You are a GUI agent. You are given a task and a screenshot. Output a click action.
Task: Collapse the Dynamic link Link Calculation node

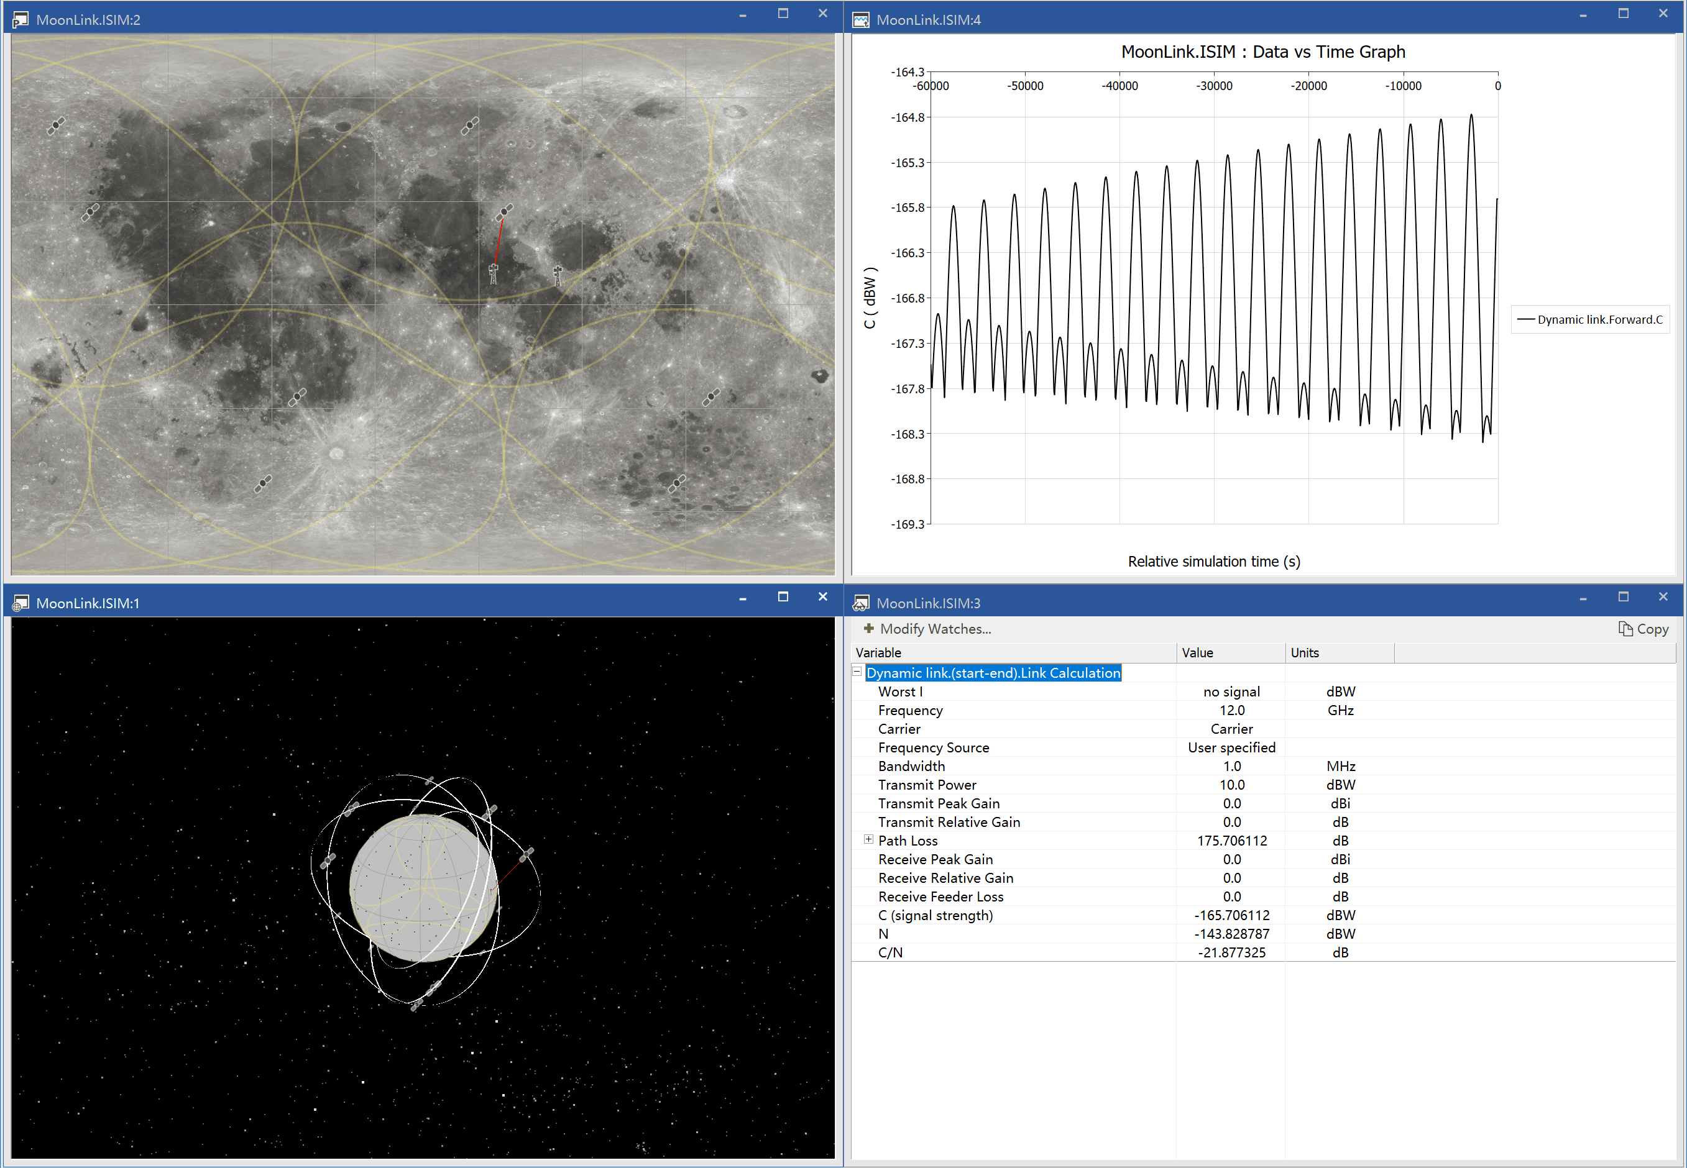[857, 672]
